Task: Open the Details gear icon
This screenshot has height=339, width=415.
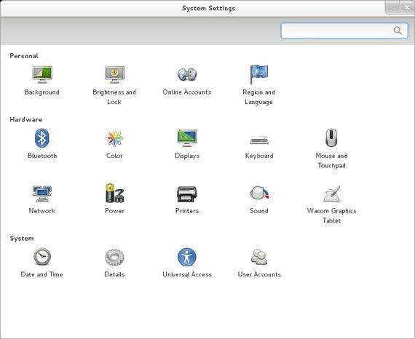Action: coord(114,257)
